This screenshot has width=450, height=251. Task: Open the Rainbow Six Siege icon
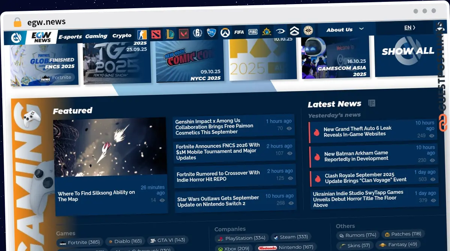coord(198,33)
